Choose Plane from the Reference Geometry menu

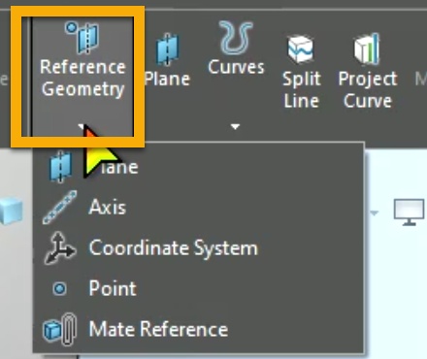tap(199, 167)
